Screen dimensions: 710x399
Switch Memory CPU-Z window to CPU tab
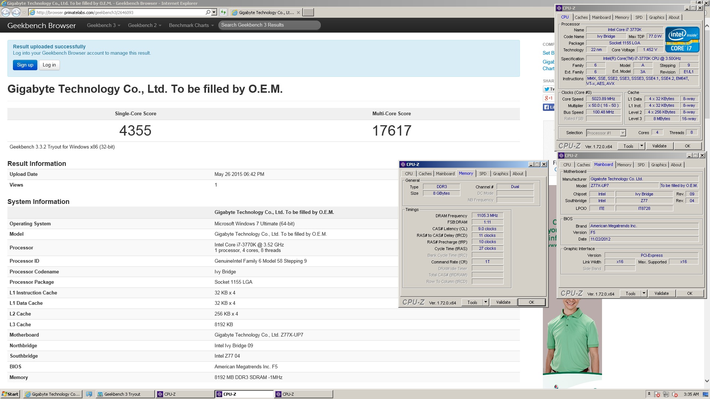pyautogui.click(x=409, y=174)
